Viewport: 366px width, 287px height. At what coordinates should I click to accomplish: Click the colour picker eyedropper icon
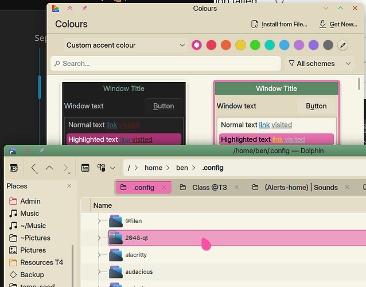click(343, 45)
